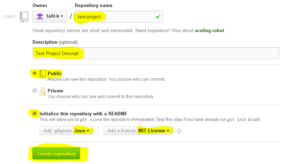The image size is (285, 164).
Task: Click the Private option label
Action: 55,91
